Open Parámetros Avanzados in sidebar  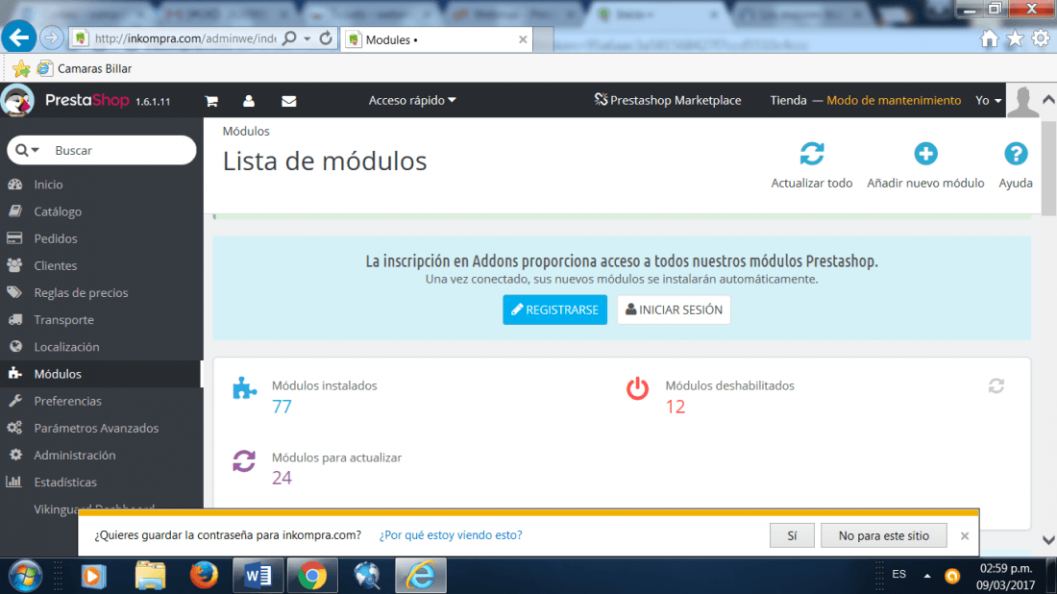click(x=96, y=428)
